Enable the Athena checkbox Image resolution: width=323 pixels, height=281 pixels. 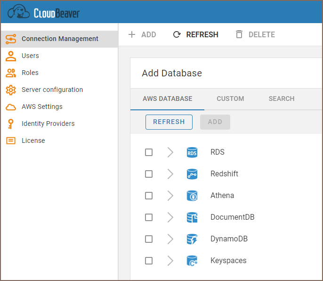coord(149,196)
